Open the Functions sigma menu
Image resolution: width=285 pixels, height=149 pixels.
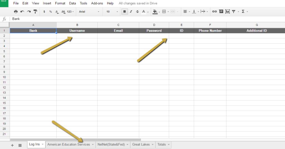tap(243, 12)
